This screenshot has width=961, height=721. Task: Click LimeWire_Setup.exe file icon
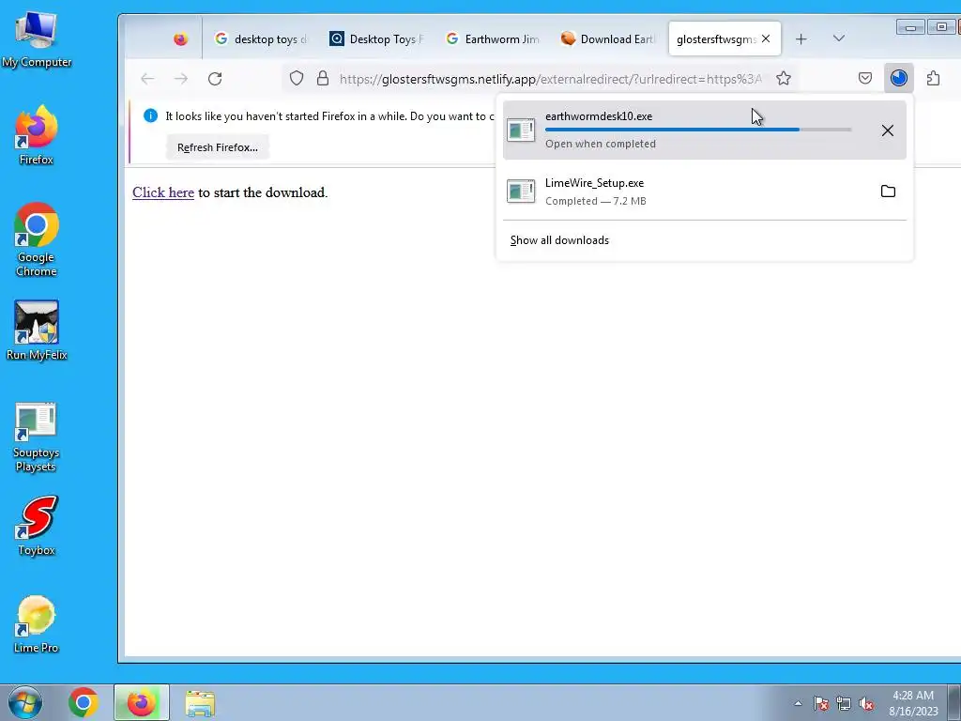[521, 191]
